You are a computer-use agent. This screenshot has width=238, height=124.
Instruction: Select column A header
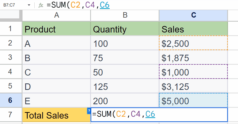click(x=57, y=15)
